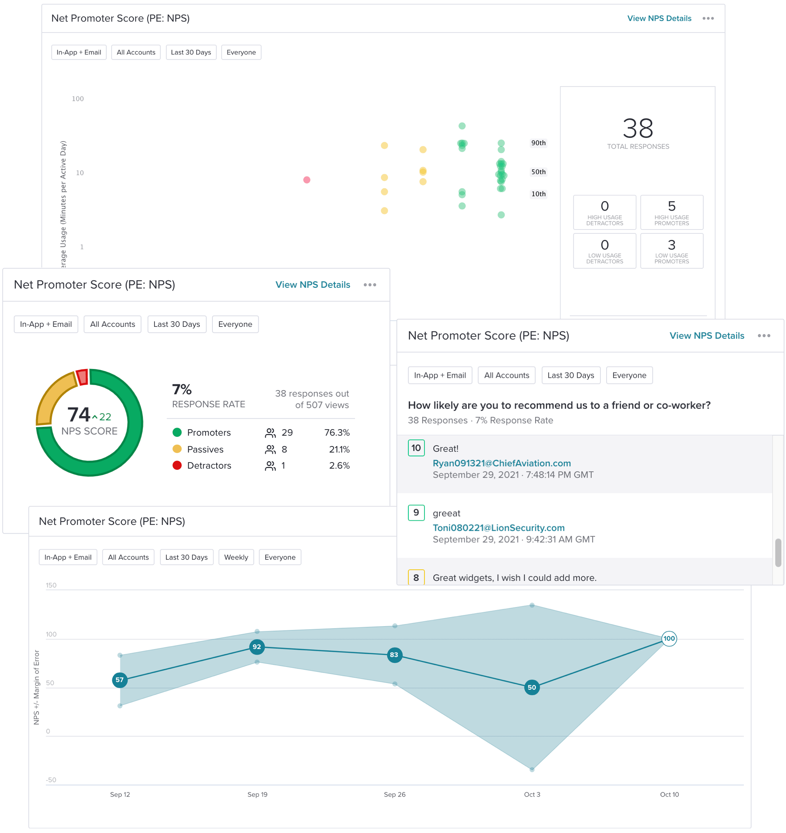Screen dimensions: 786x833
Task: Open the overflow menu on the scatter plot card
Action: click(x=708, y=18)
